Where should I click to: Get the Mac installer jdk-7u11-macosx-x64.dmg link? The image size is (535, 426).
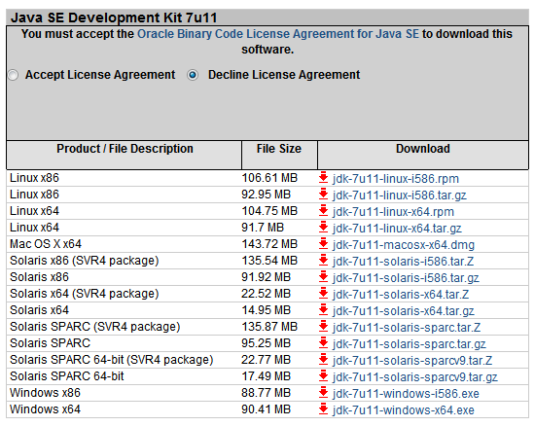point(404,245)
